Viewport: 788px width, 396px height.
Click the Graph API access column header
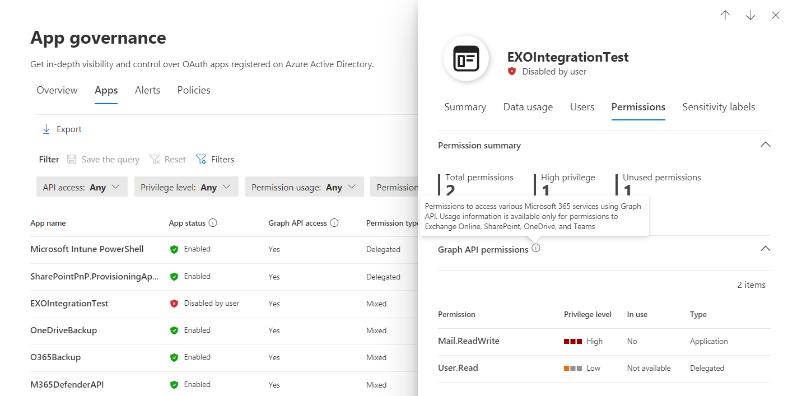click(297, 223)
